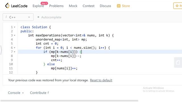Click line number 5 in the gutter
Image resolution: width=182 pixels, height=102 pixels.
[12, 44]
